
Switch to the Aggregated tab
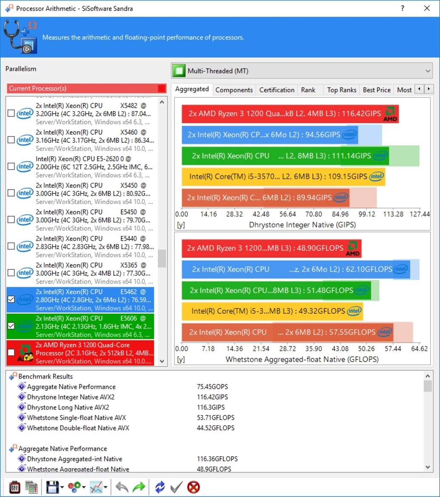(192, 89)
